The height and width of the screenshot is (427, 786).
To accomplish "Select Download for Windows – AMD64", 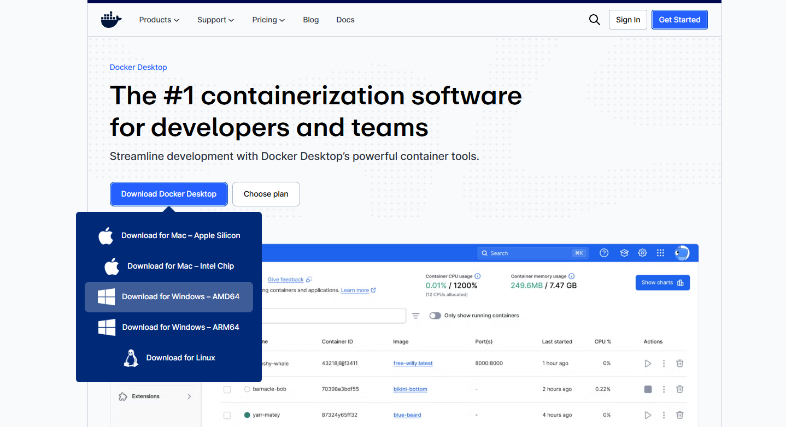I will pos(169,297).
